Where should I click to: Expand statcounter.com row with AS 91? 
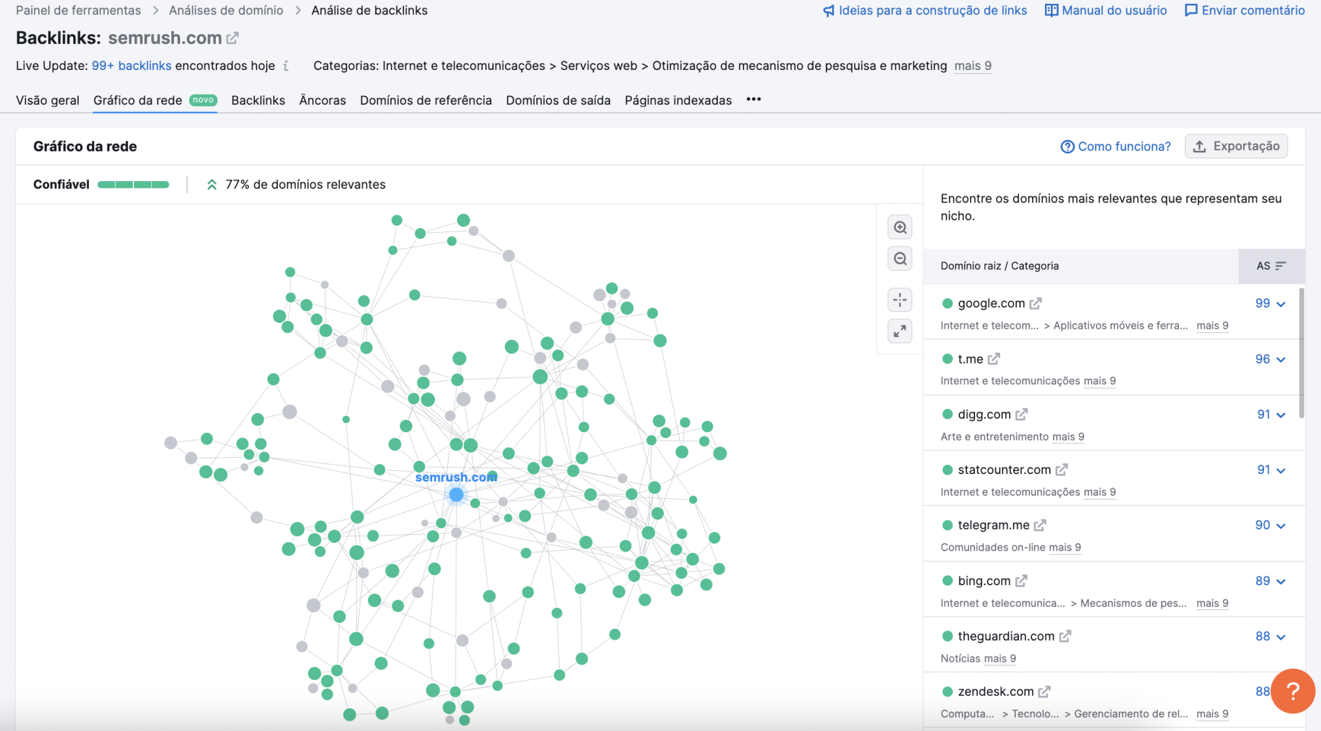(x=1271, y=469)
